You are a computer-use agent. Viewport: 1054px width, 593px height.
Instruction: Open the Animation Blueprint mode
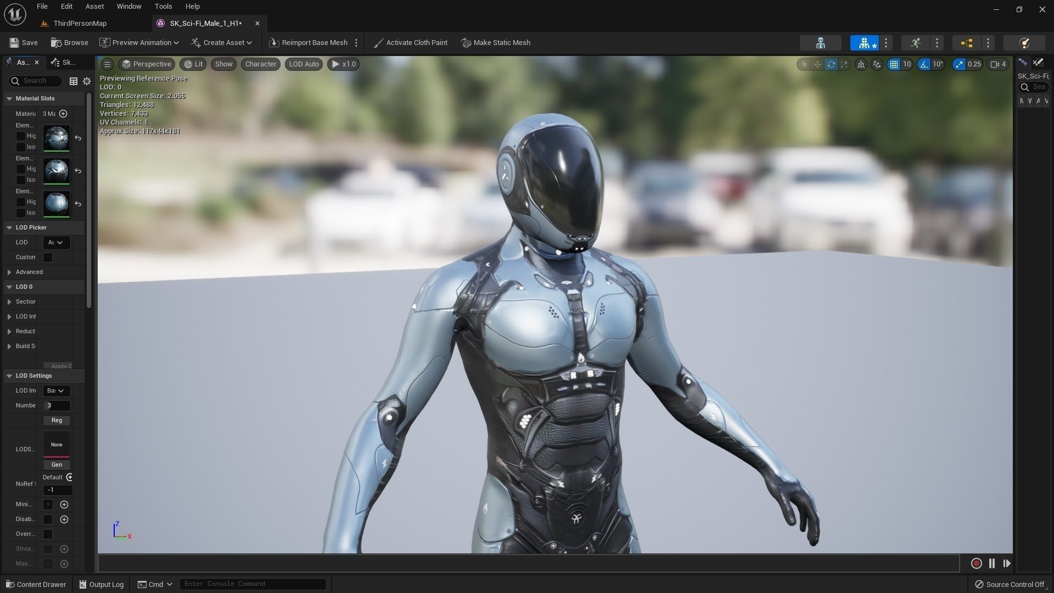pyautogui.click(x=967, y=43)
